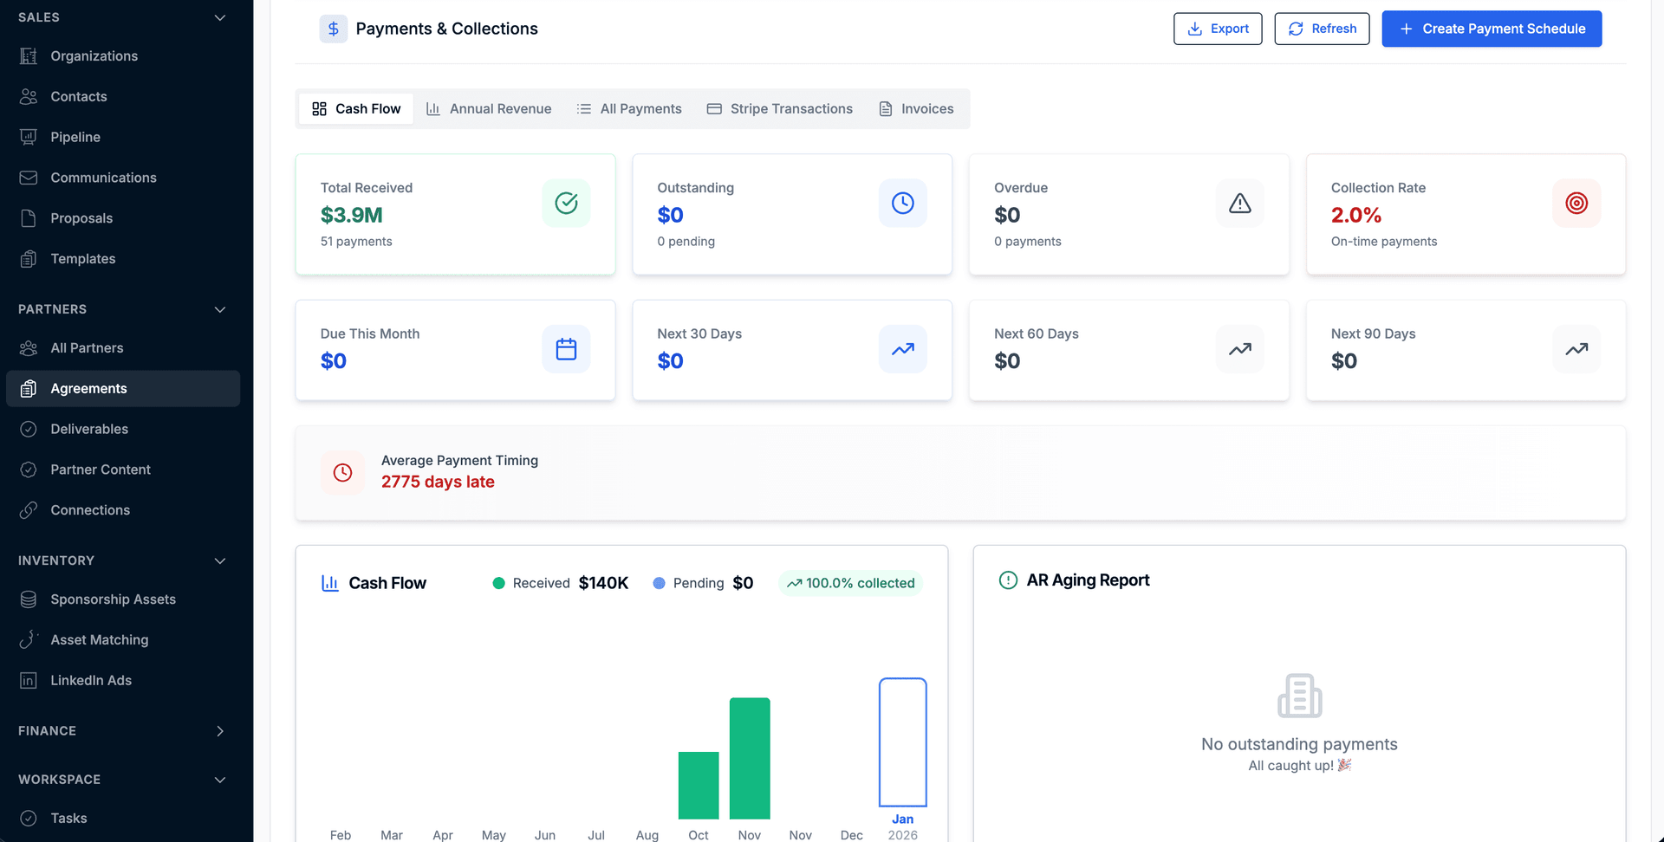This screenshot has width=1664, height=842.
Task: Open the Invoices tab
Action: (x=916, y=108)
